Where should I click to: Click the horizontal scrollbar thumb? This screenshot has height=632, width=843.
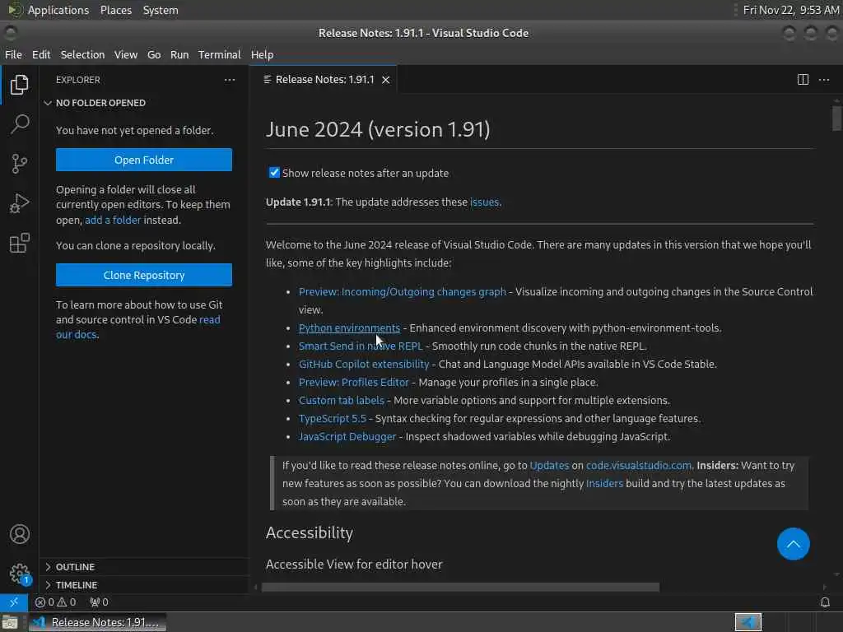click(460, 587)
